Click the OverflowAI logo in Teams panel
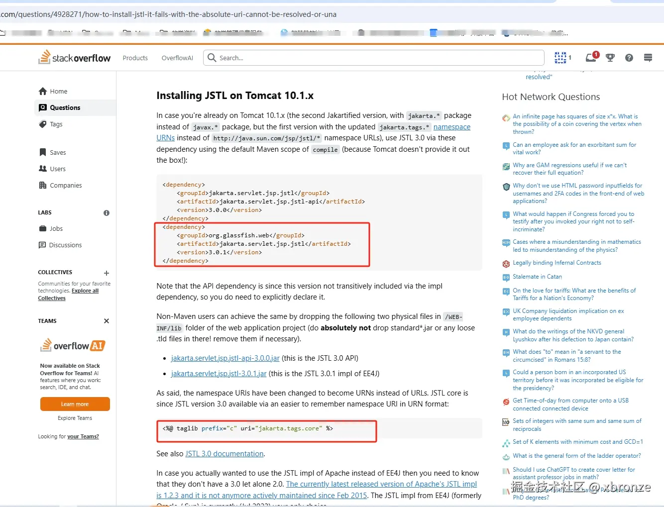 pyautogui.click(x=73, y=345)
